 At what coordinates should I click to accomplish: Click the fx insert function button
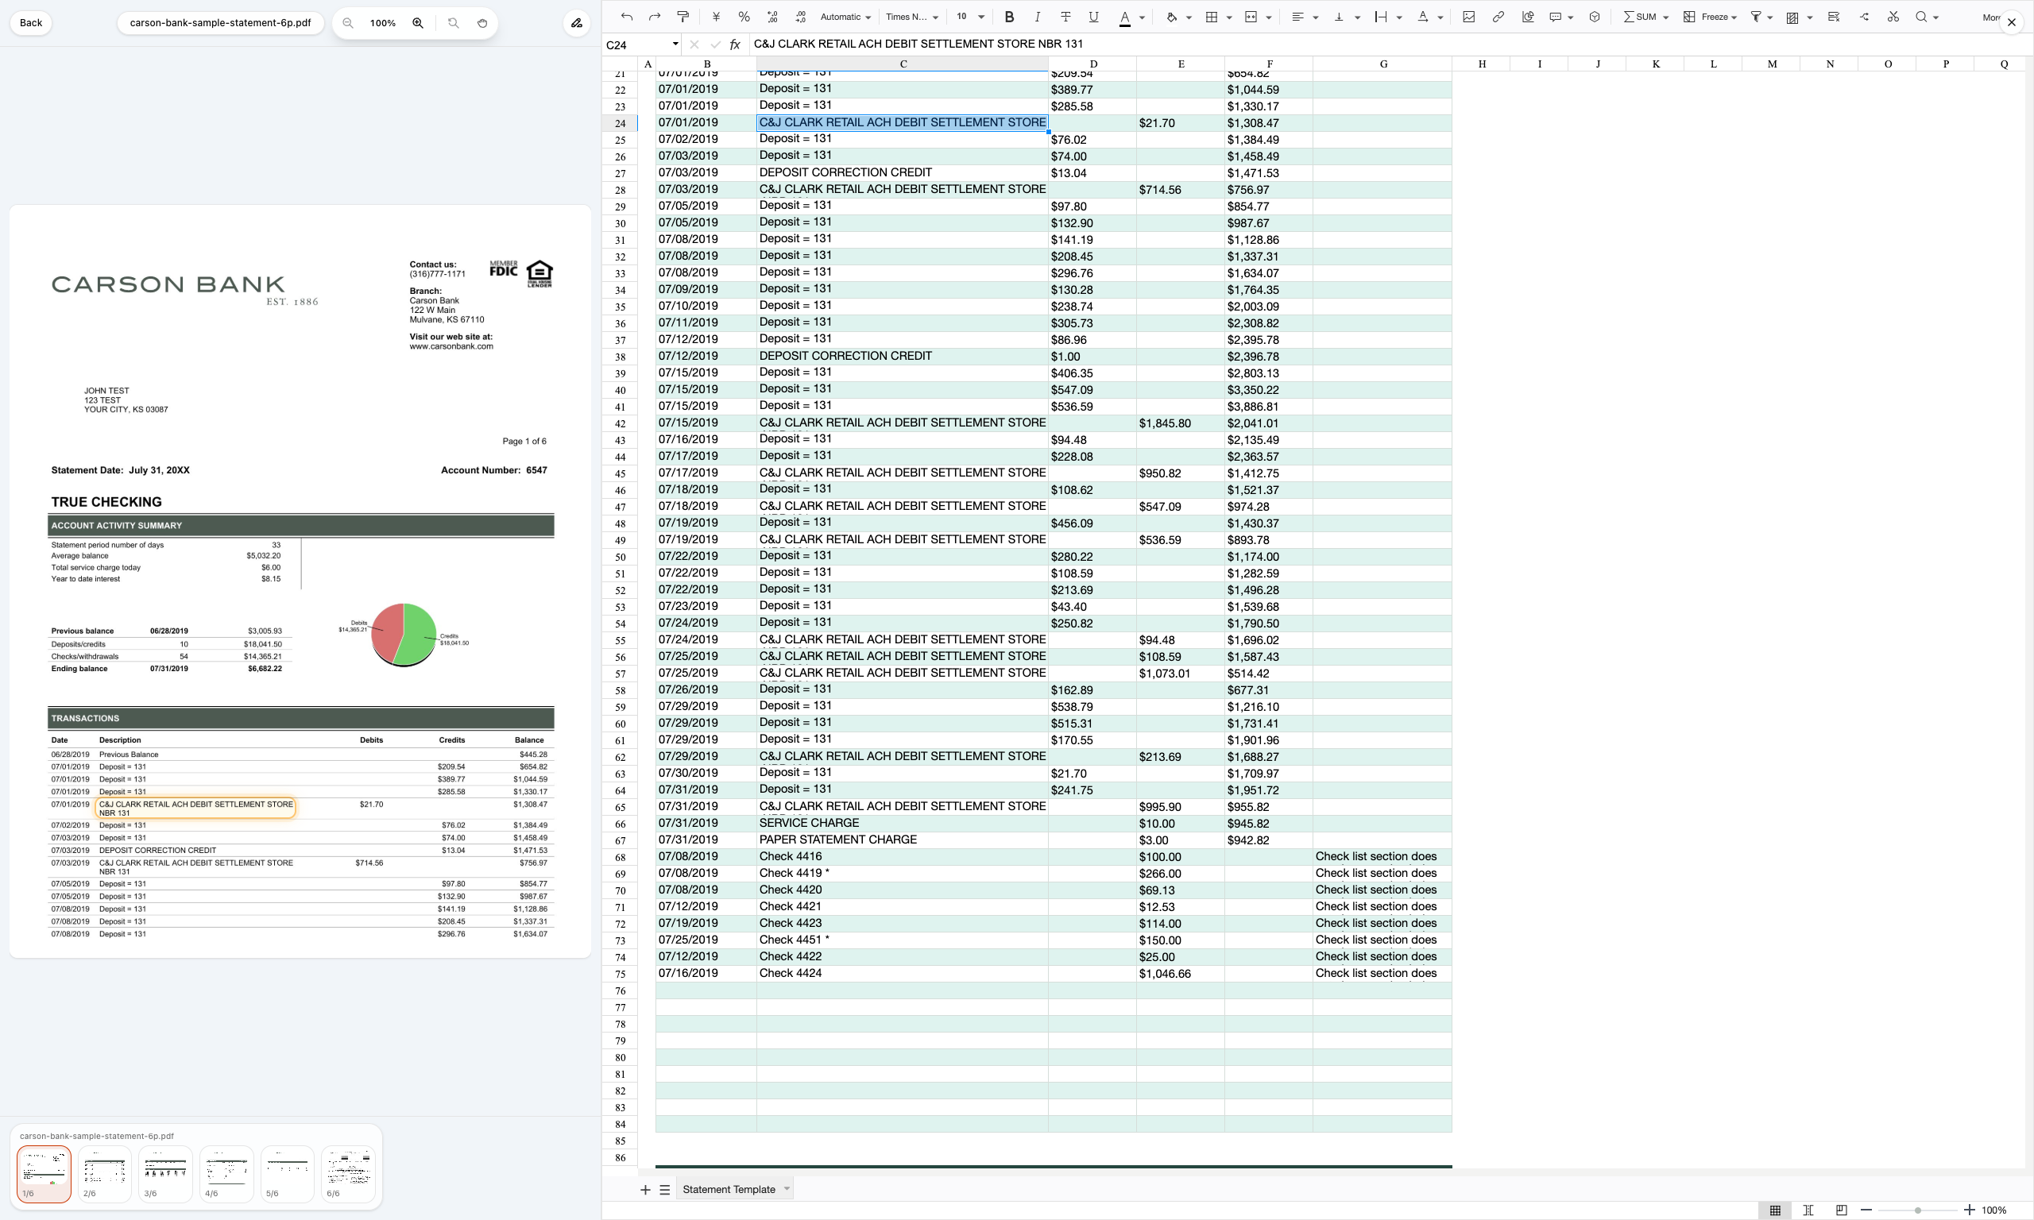point(735,44)
